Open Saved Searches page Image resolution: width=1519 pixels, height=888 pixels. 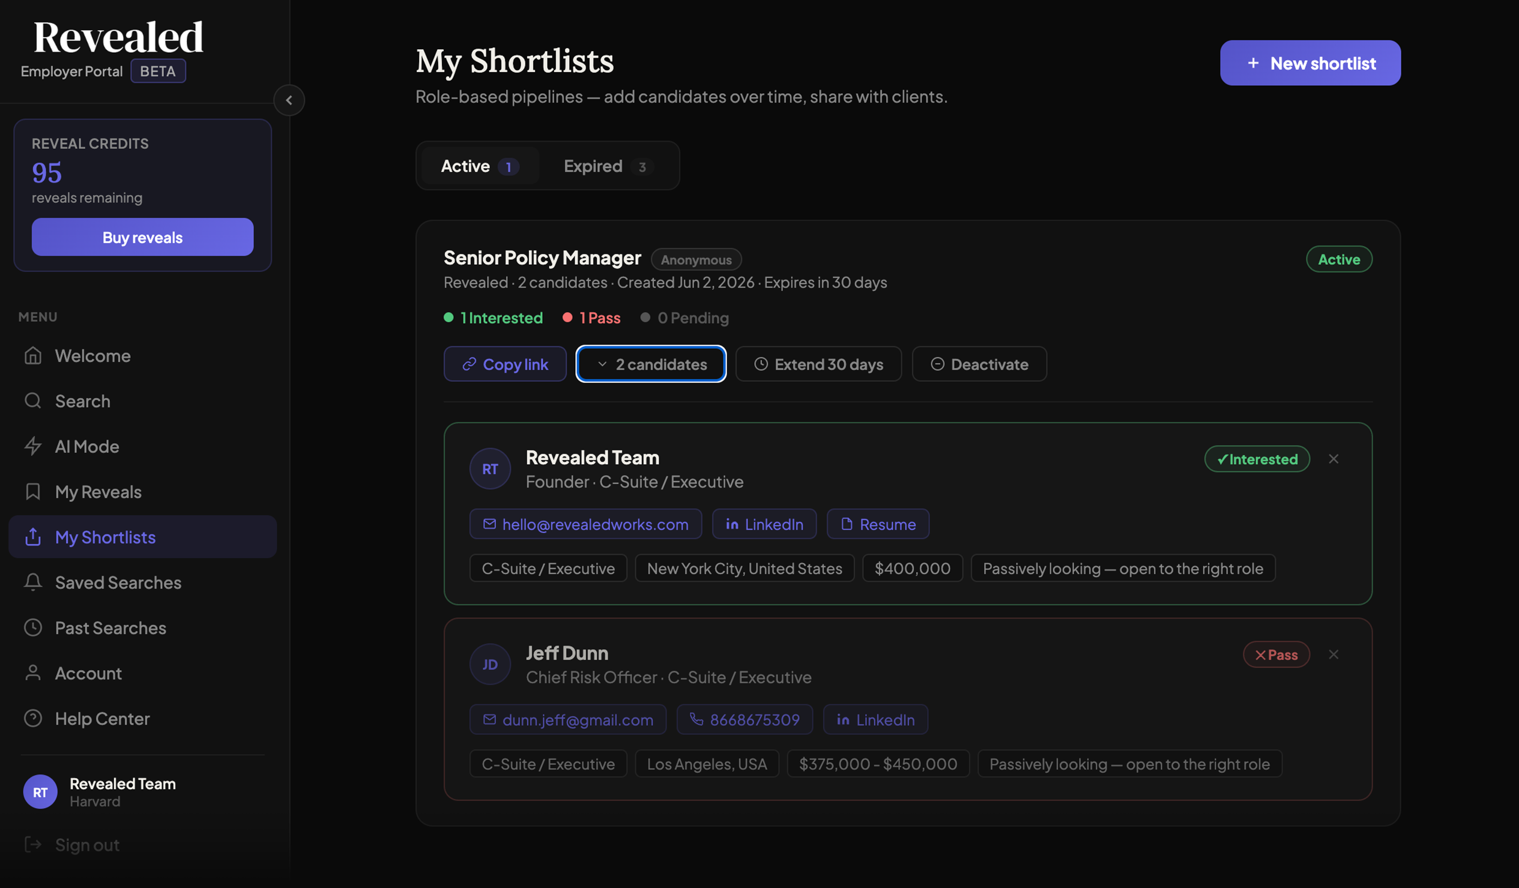point(142,582)
